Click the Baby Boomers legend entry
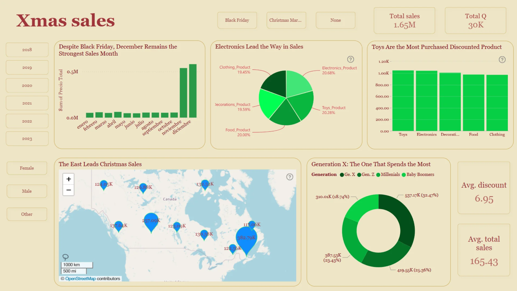Screen dimensions: 517x291 (418, 175)
